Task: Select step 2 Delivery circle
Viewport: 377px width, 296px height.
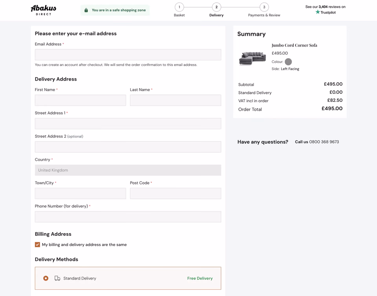Action: coord(216,7)
